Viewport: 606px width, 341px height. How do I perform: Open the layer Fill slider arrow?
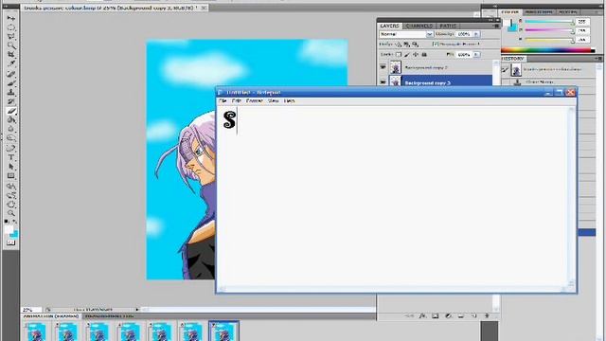click(x=476, y=55)
